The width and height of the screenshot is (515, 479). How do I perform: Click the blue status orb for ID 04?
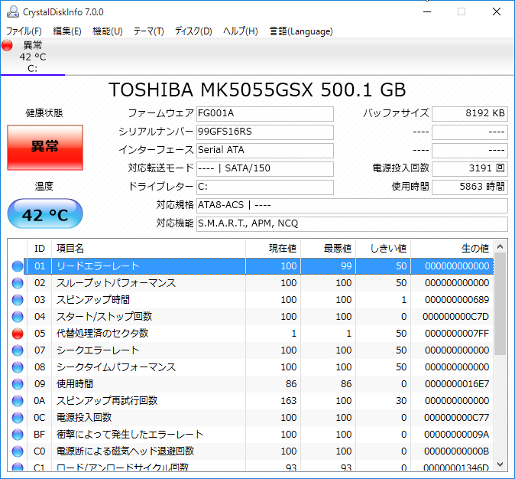pos(18,317)
